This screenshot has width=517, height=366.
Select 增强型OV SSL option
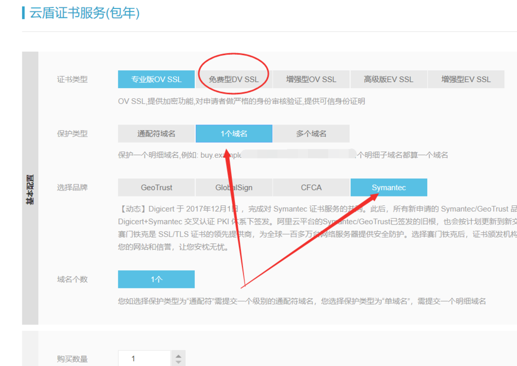click(311, 79)
